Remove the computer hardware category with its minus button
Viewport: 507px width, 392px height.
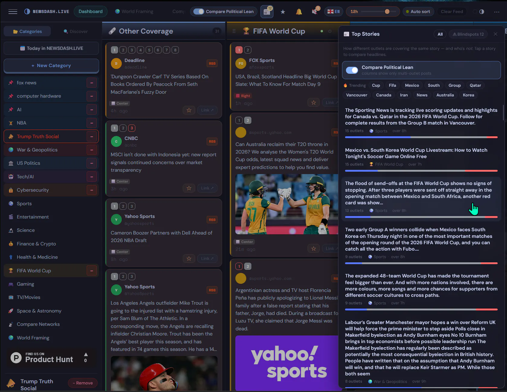[x=92, y=96]
